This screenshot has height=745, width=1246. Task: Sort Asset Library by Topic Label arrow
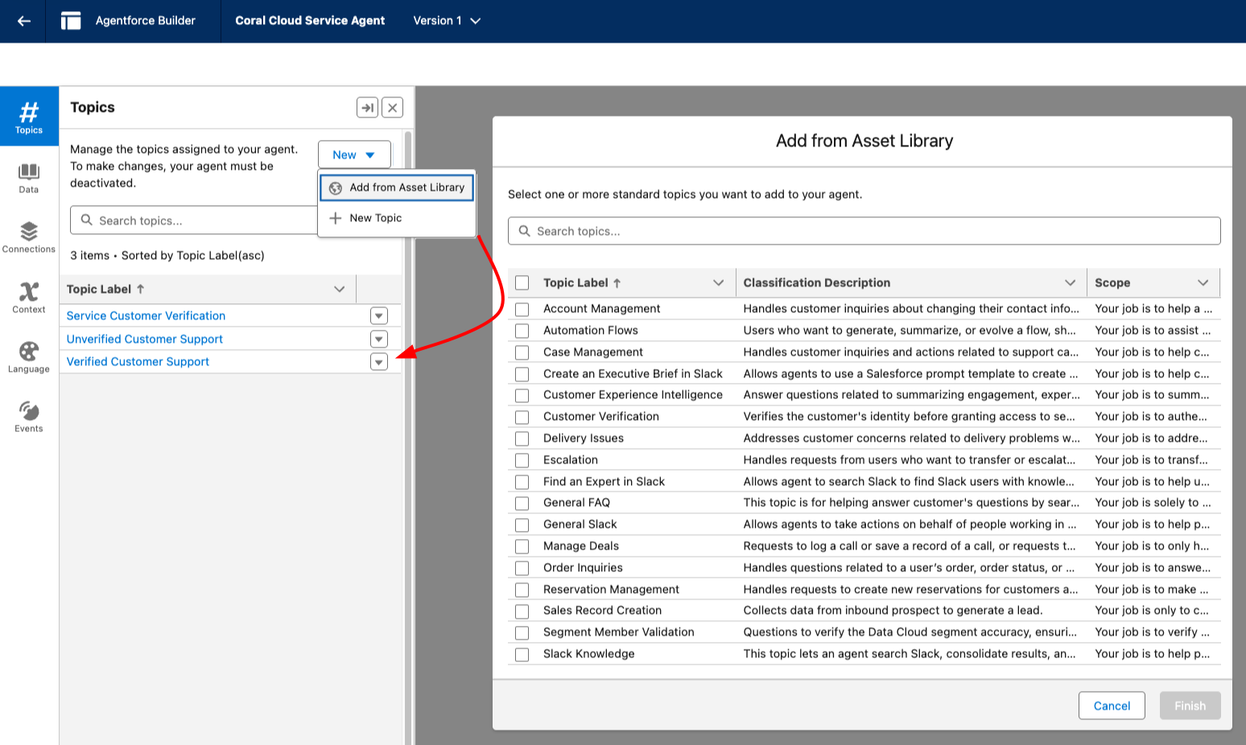tap(617, 283)
